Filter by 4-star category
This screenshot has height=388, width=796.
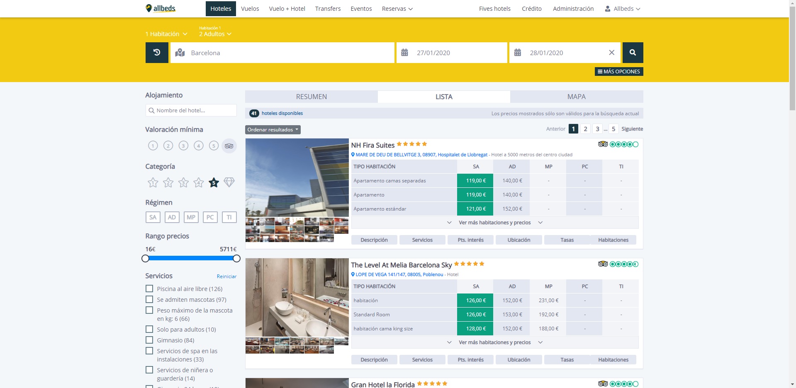199,182
